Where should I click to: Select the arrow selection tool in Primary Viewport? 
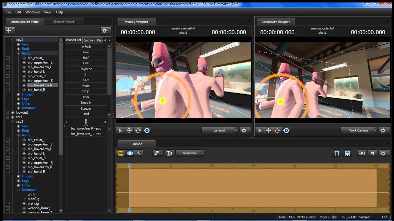coord(120,130)
